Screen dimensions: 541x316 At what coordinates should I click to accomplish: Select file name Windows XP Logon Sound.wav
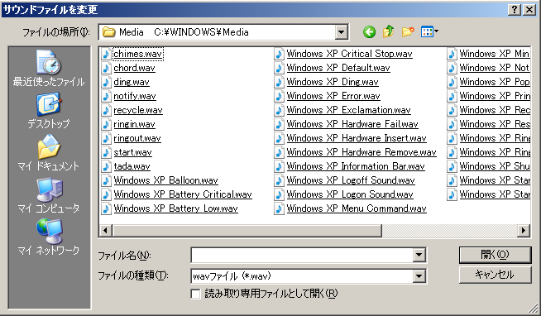(350, 194)
